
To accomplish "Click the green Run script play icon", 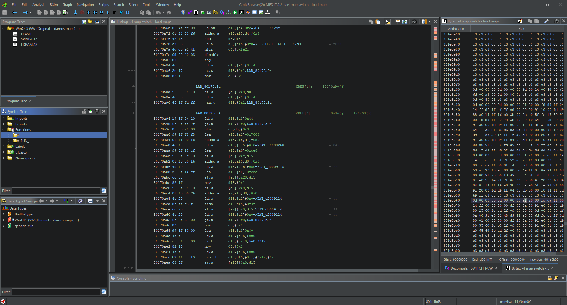I will [x=235, y=12].
